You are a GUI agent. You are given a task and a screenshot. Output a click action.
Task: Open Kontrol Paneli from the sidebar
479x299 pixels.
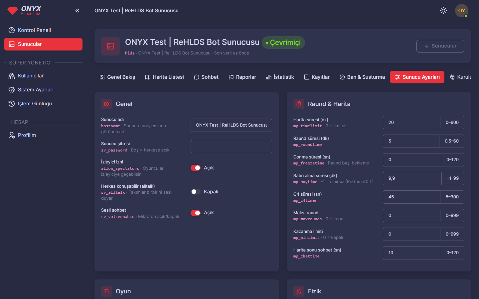[x=43, y=30]
